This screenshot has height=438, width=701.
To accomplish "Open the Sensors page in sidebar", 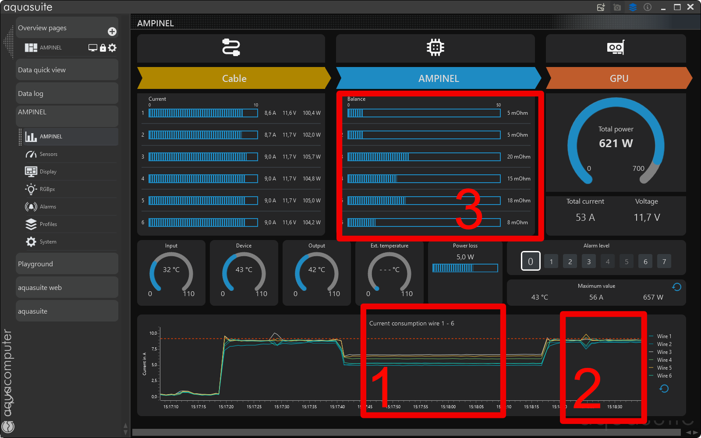I will click(48, 154).
